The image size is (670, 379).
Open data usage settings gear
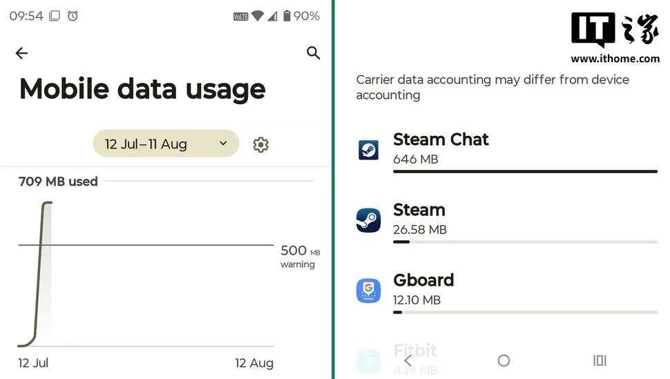[x=260, y=144]
